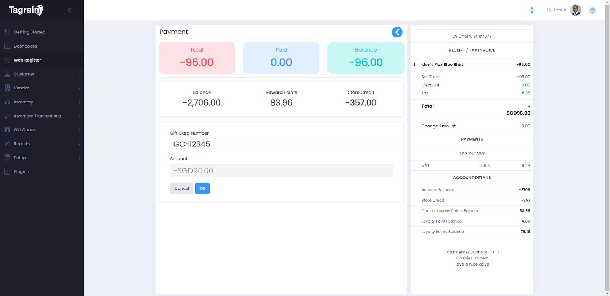Go to Dashboard
This screenshot has width=610, height=296.
(42, 46)
